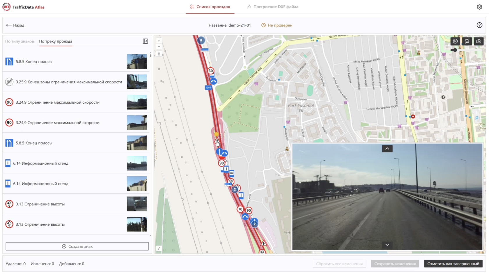
Task: Click 'Сбросить все изменения' button
Action: coord(339,264)
